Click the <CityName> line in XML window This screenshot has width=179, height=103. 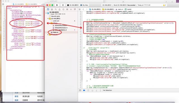[22, 12]
